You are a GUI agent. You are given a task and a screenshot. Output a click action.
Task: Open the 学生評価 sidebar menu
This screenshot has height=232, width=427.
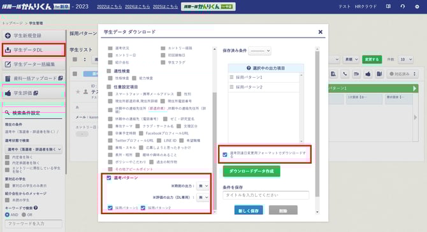pos(34,93)
